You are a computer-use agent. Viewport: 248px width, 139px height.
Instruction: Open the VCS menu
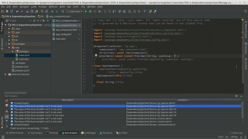pyautogui.click(x=83, y=7)
